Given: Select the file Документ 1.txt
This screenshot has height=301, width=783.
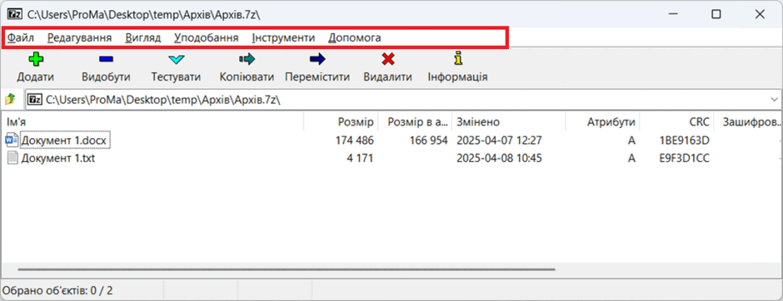Looking at the screenshot, I should coord(58,159).
